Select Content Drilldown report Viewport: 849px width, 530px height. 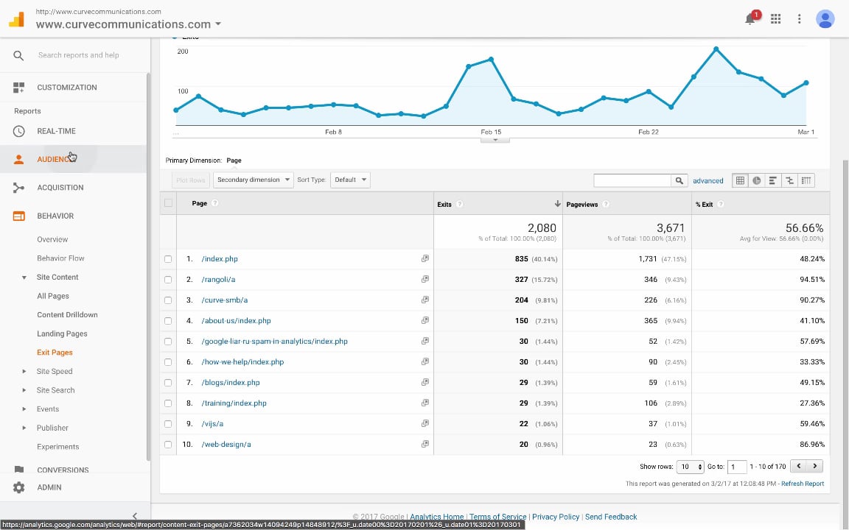tap(67, 315)
